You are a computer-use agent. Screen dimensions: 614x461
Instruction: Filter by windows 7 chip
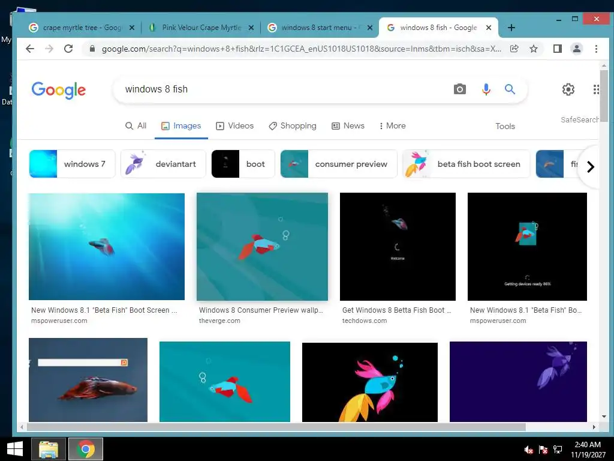coord(72,164)
